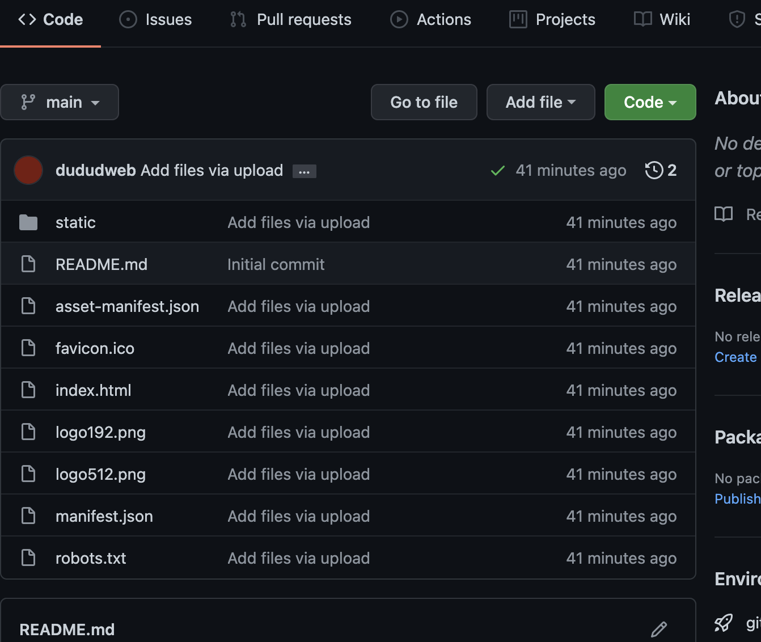Open logo512.png file
This screenshot has height=642, width=761.
pyautogui.click(x=100, y=474)
